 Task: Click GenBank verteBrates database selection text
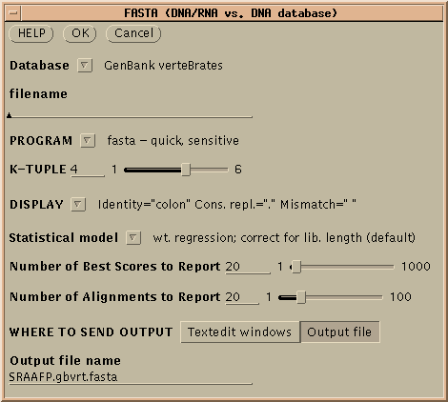point(164,66)
